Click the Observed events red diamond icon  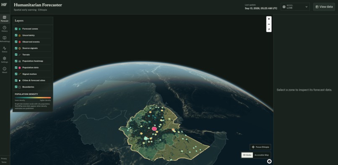pyautogui.click(x=20, y=42)
